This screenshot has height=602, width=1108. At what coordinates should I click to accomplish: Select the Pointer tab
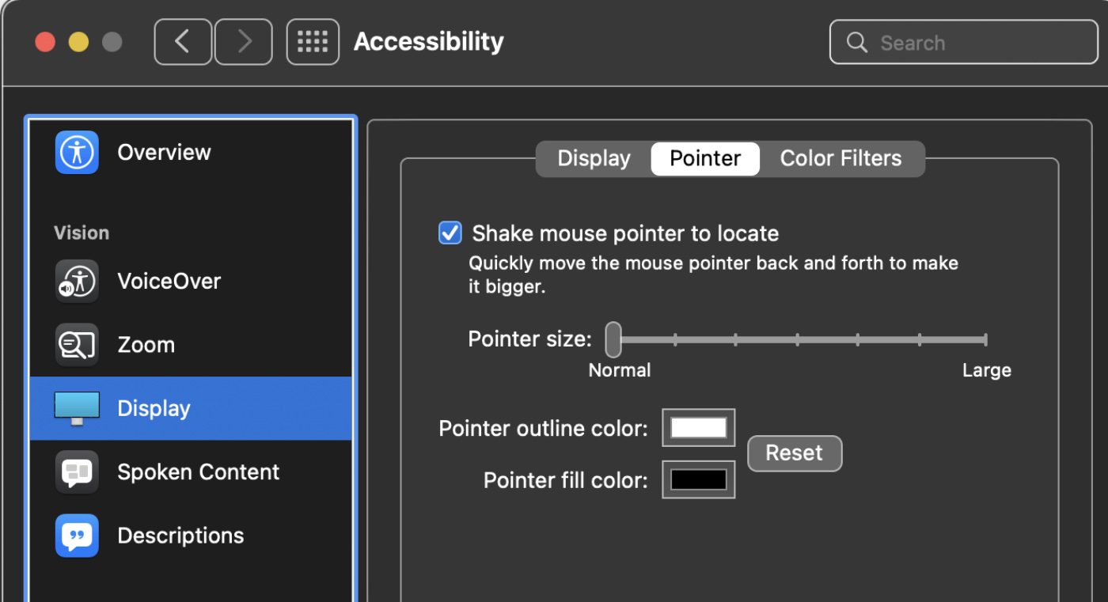coord(705,158)
